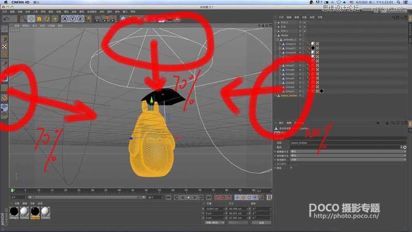Toggle the Autokeying button
Screen dimensions: 412x232
[x=223, y=197]
